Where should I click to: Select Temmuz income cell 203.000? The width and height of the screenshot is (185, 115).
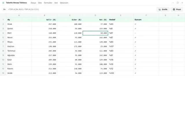coord(44,51)
